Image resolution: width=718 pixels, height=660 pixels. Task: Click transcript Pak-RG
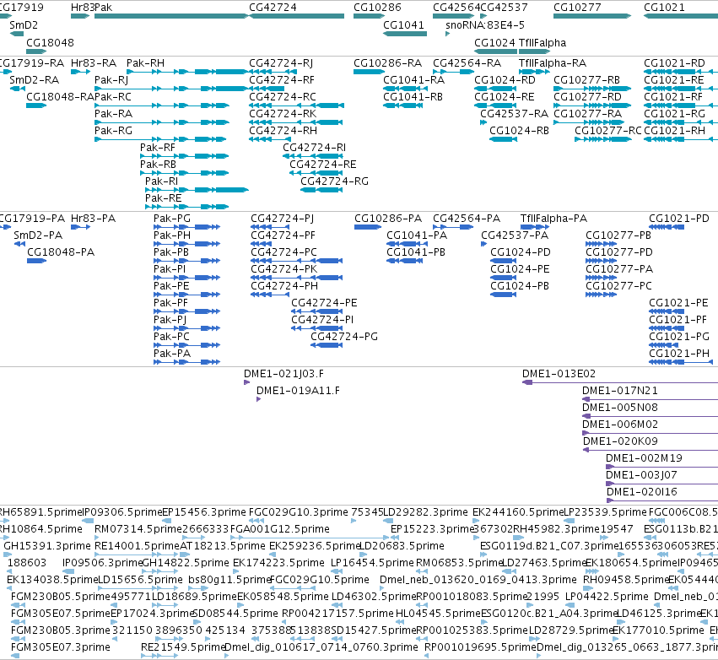click(x=113, y=131)
